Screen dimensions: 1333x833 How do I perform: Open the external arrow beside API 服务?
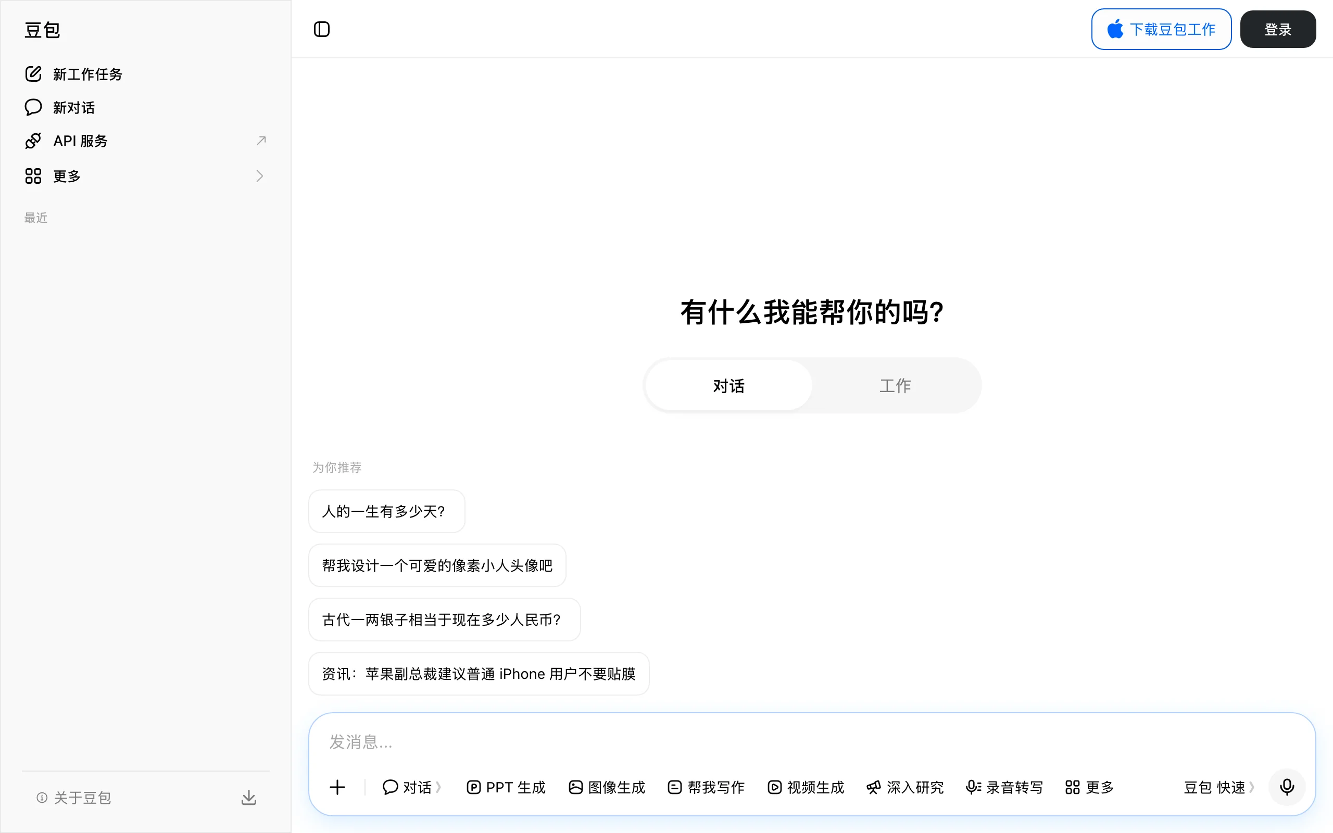pyautogui.click(x=261, y=141)
